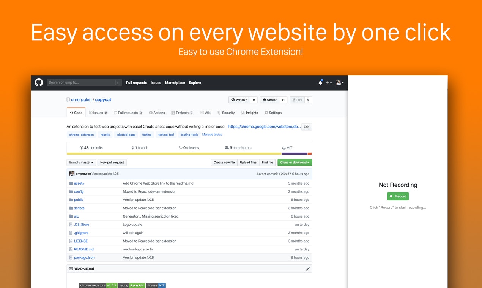This screenshot has height=288, width=482.
Task: Click Create new file button
Action: pos(224,162)
